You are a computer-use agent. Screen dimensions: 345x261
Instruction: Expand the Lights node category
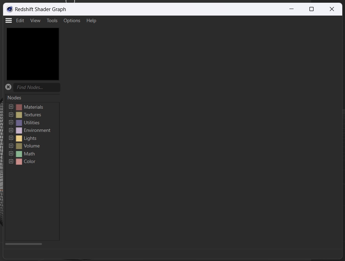coord(11,138)
